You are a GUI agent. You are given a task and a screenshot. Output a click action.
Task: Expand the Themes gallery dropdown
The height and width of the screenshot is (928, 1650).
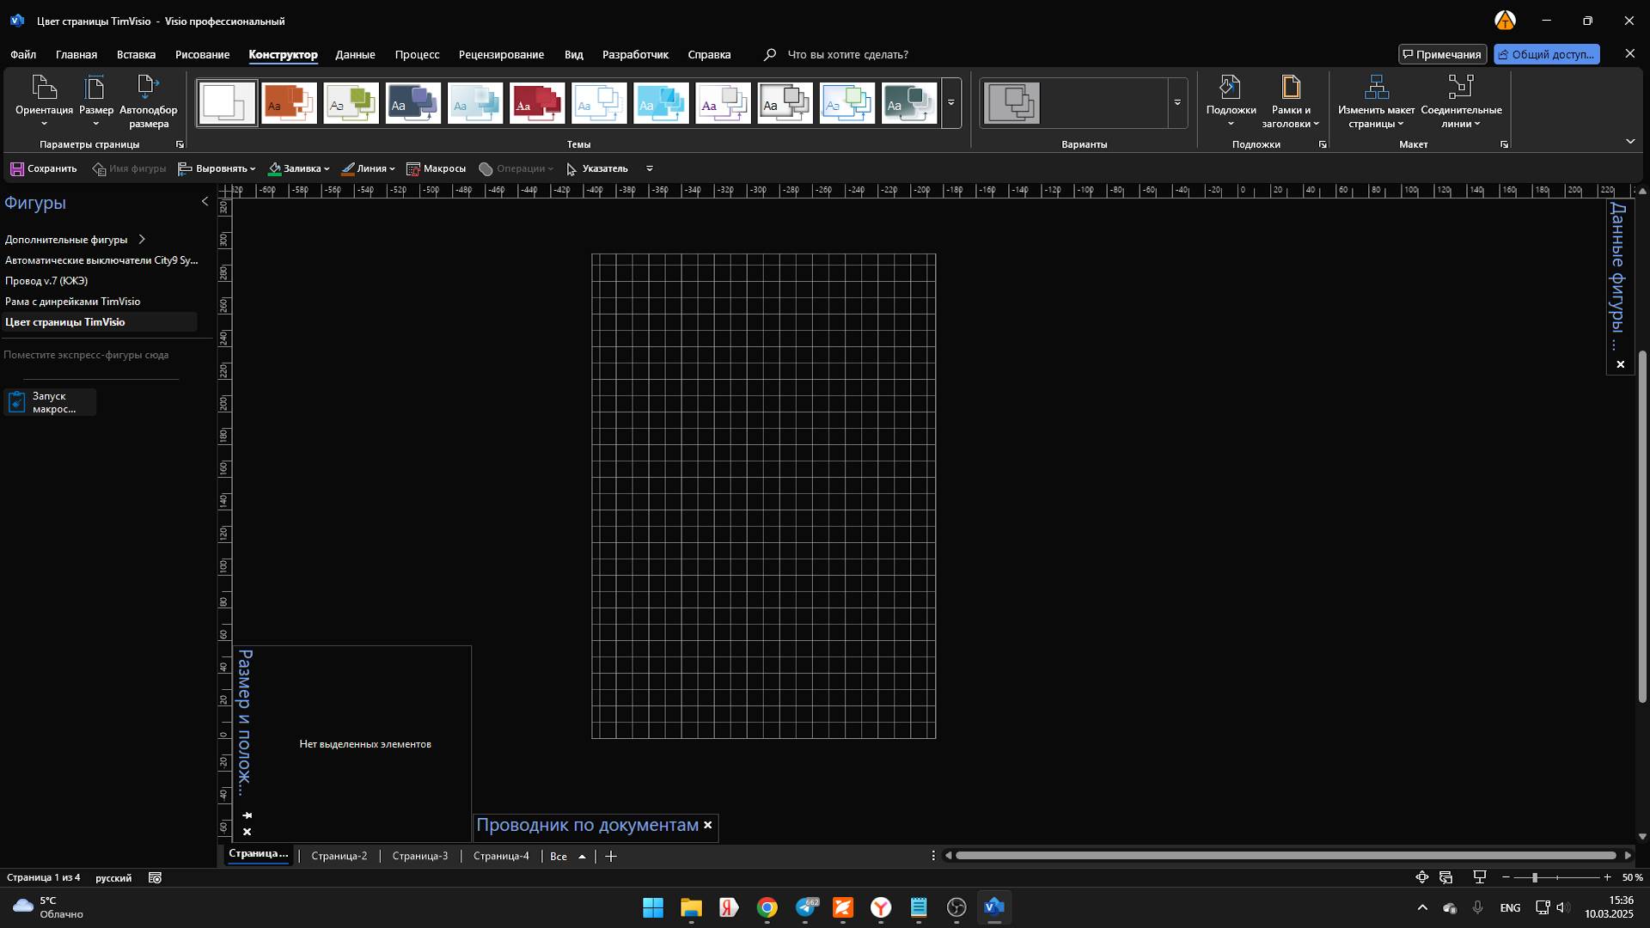950,103
